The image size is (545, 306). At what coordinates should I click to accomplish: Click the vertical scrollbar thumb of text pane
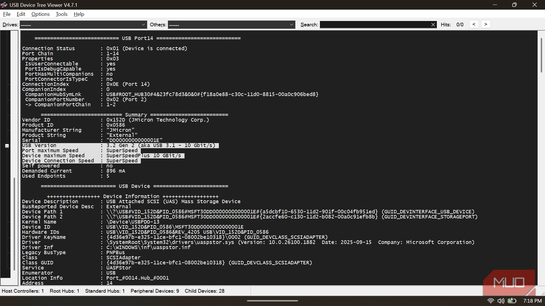coord(541,55)
